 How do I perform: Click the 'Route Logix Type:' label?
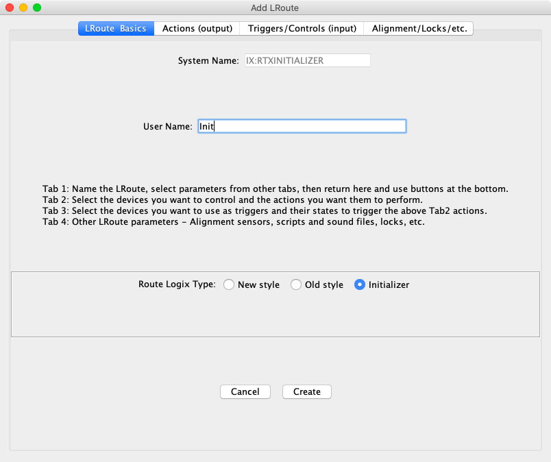(177, 284)
